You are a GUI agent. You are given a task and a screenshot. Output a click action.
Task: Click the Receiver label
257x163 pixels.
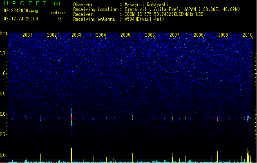tap(83, 14)
